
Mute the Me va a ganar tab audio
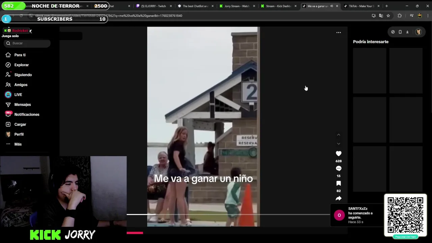(x=331, y=6)
